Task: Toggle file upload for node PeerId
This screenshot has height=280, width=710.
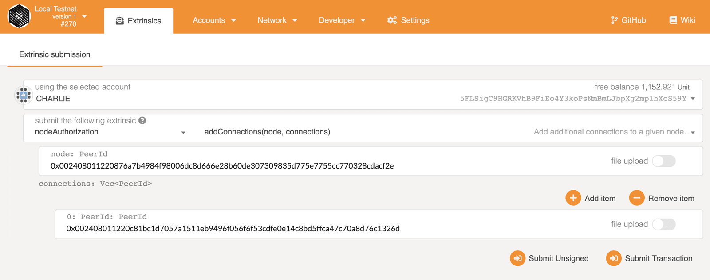Action: pos(663,161)
